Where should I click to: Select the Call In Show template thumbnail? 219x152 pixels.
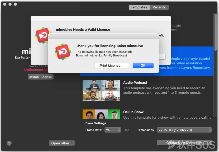click(x=101, y=114)
